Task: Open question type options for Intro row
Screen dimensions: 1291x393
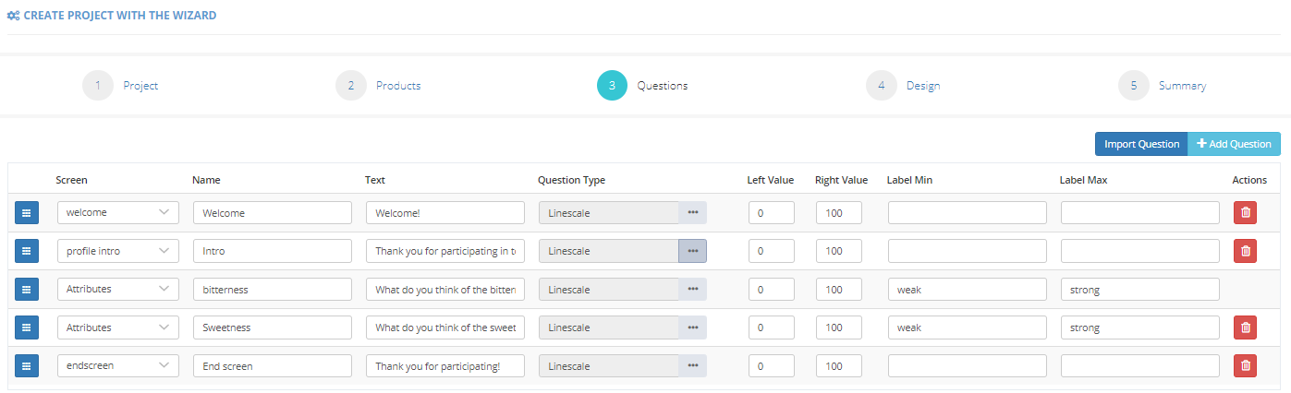Action: tap(692, 251)
